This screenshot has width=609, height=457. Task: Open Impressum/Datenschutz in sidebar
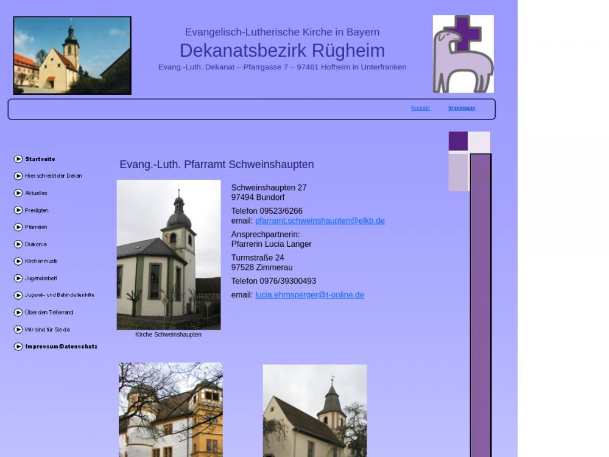[61, 347]
